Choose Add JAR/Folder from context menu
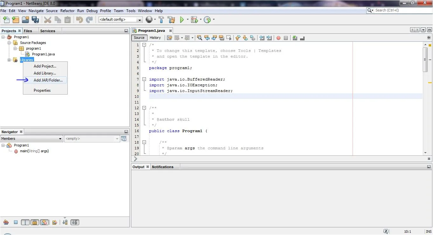This screenshot has width=433, height=235. coord(48,80)
